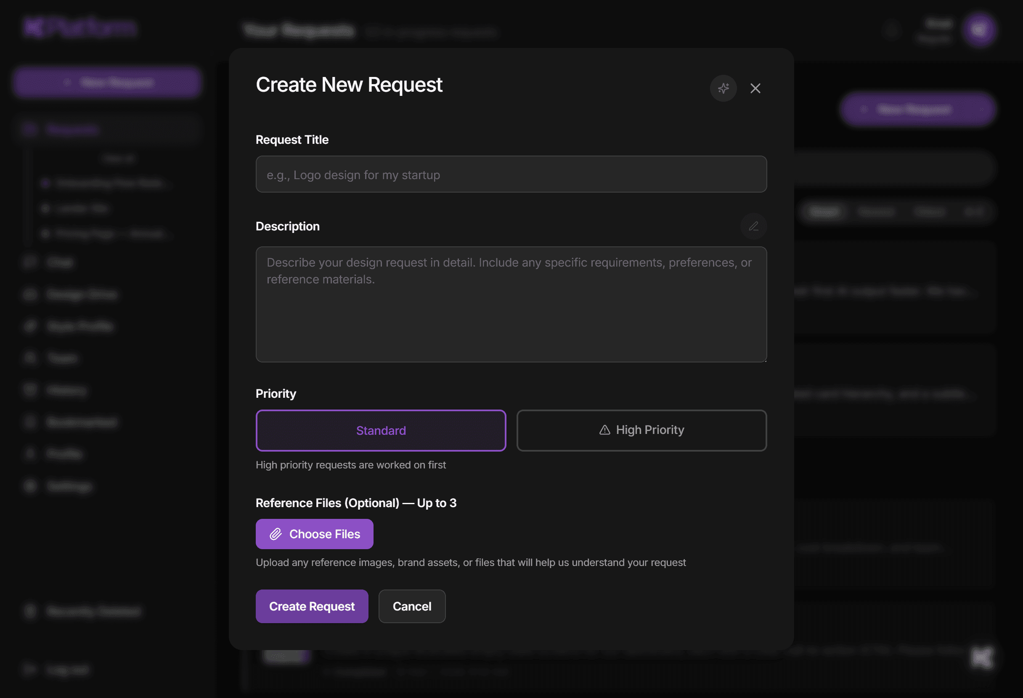The image size is (1023, 698).
Task: Choose Files to upload reference images
Action: pos(314,534)
